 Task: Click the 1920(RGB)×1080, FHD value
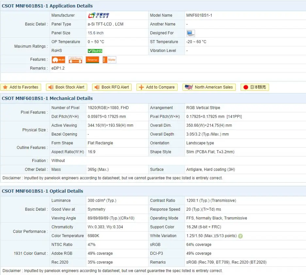point(108,108)
